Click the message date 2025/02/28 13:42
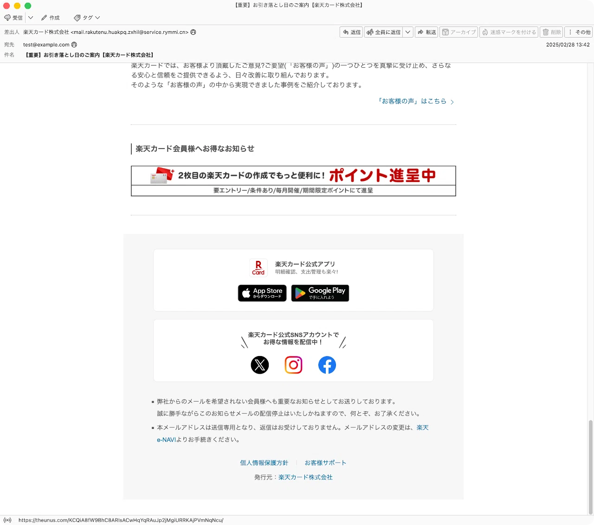Viewport: 594px width, 525px height. coord(568,45)
